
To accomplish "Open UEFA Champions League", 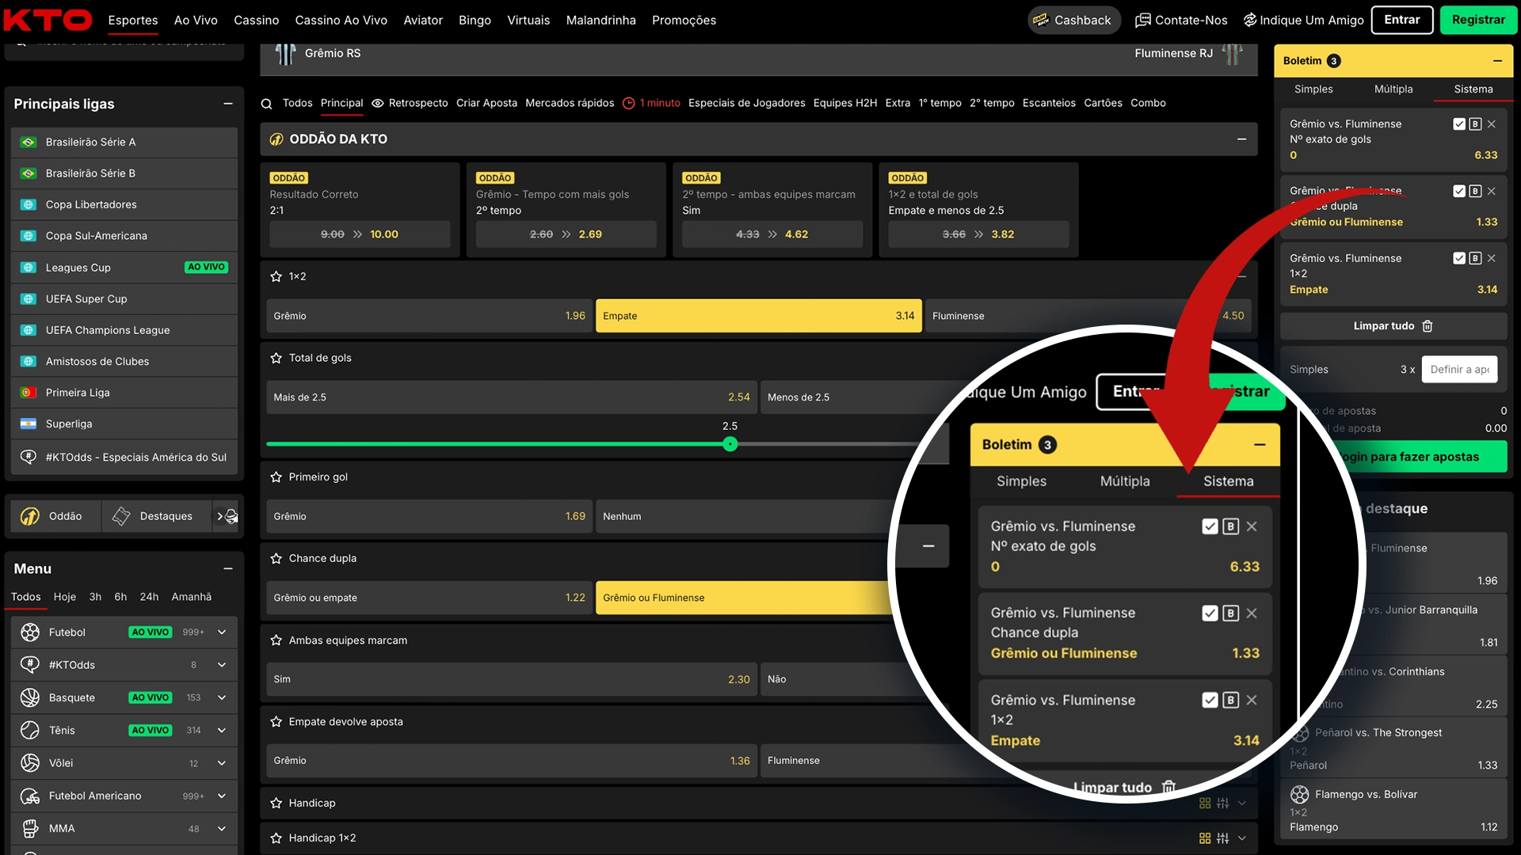I will 124,330.
